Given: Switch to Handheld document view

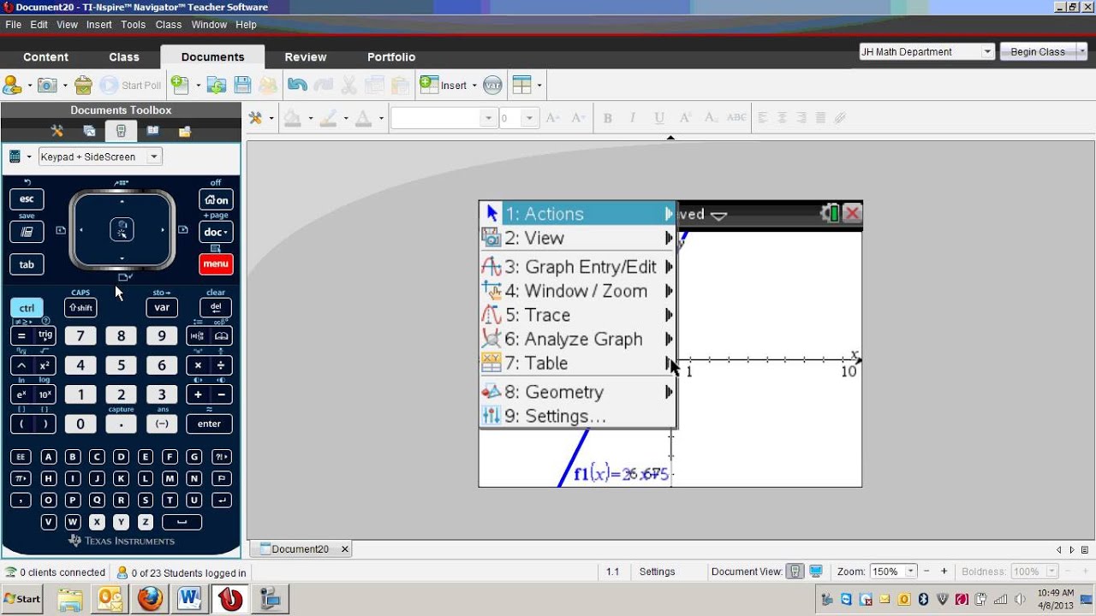Looking at the screenshot, I should pos(796,572).
